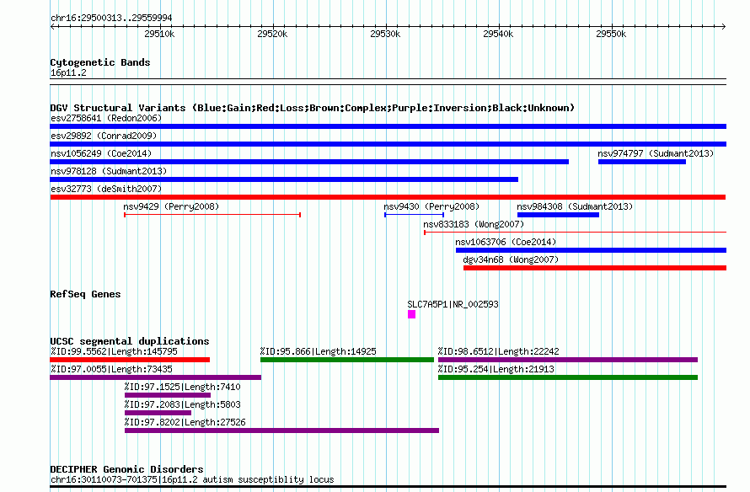Select nsv978128 (Sudmant2013) variant label
The width and height of the screenshot is (750, 492).
(109, 171)
